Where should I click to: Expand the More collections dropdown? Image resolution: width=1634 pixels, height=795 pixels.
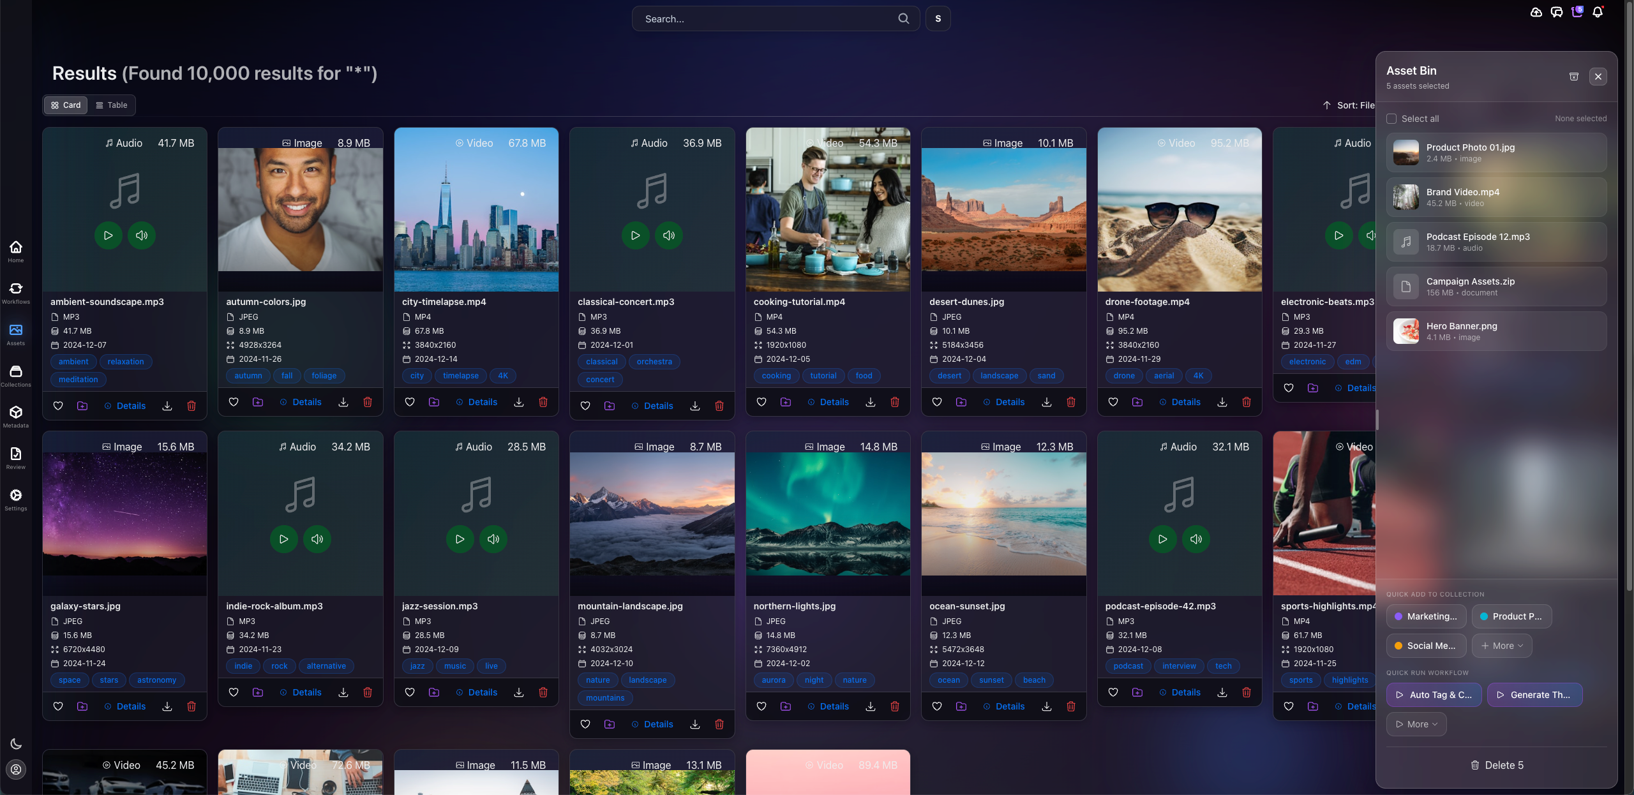pos(1501,645)
